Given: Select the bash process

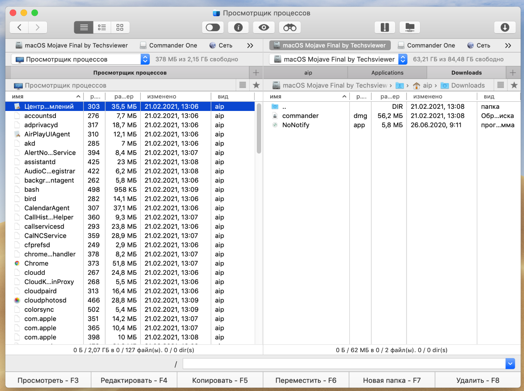Looking at the screenshot, I should coord(130,190).
